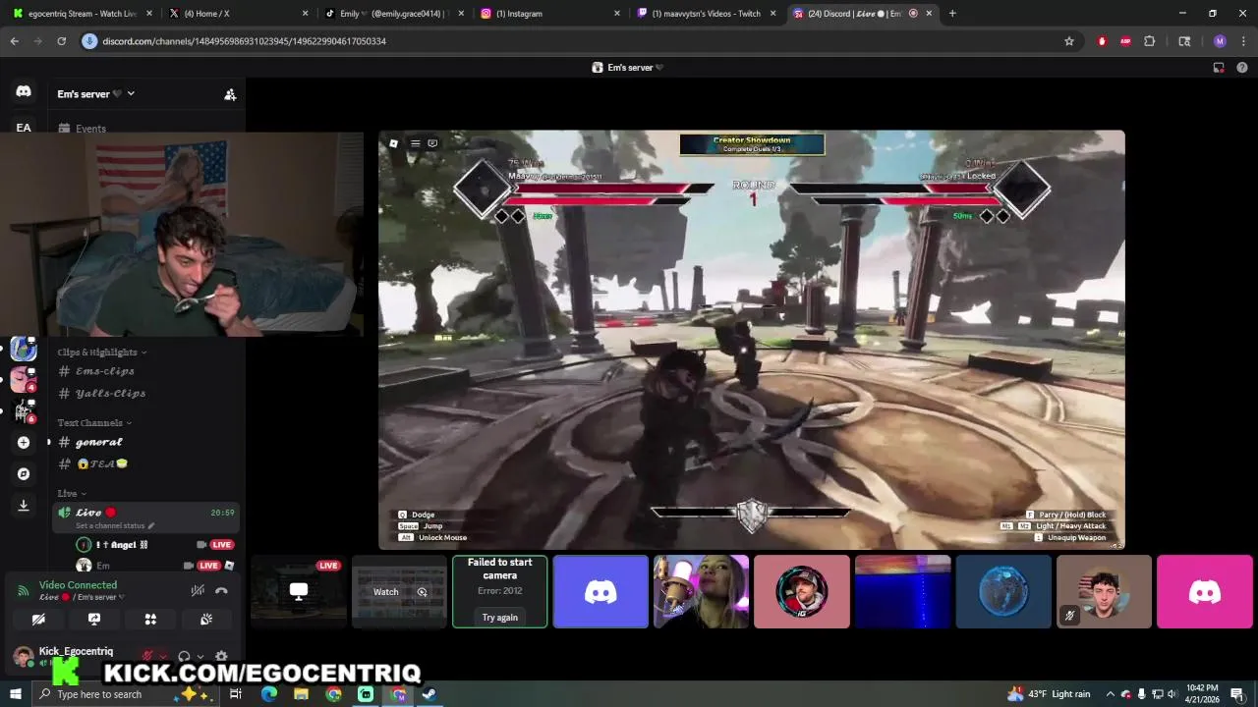Show hidden system tray icons chevron
The width and height of the screenshot is (1258, 707).
[x=1111, y=694]
